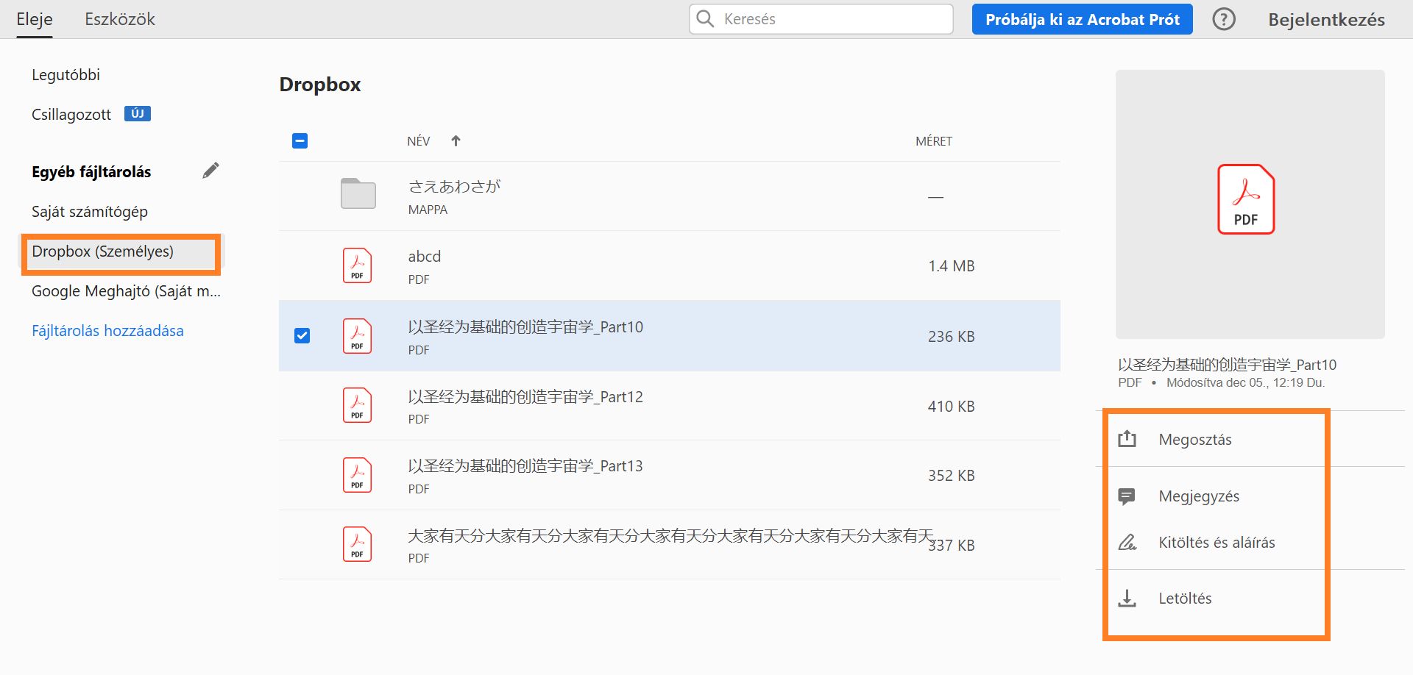Click Megosztás in the right panel
The image size is (1413, 675).
click(x=1195, y=440)
